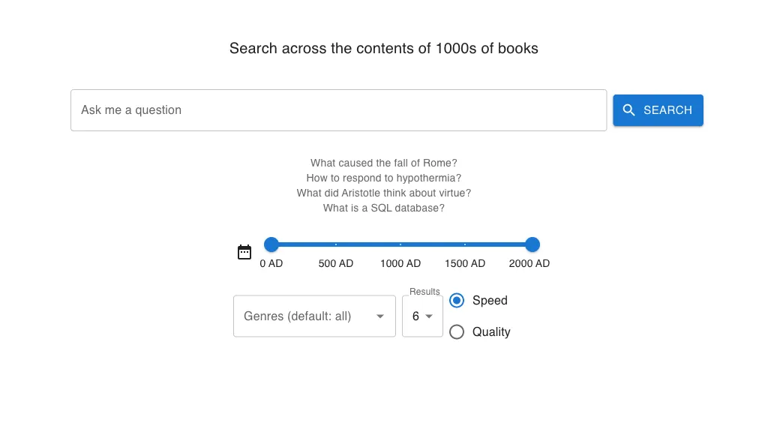The height and width of the screenshot is (432, 768).
Task: Open the Results count dropdown showing 6
Action: 422,316
